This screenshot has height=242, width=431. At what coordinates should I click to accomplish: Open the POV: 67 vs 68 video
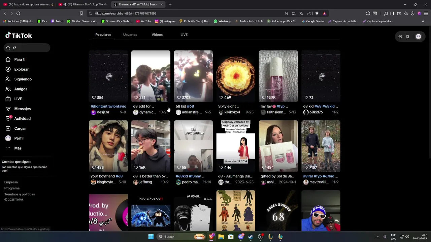point(151,211)
